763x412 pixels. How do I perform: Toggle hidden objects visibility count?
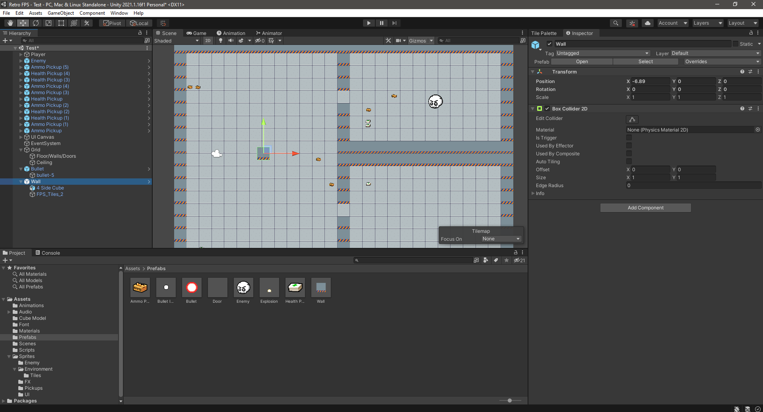coord(260,41)
